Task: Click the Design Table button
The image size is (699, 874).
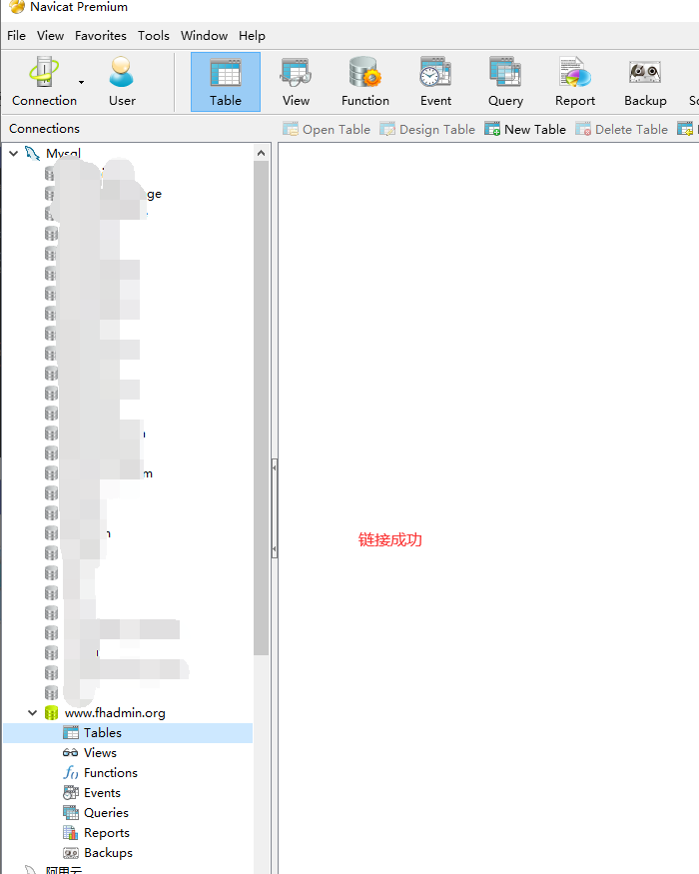Action: click(x=427, y=129)
